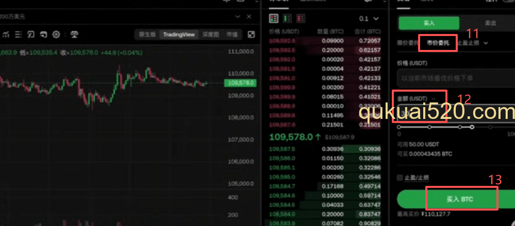This screenshot has width=515, height=226.
Task: Click bid price 109,585.1 row
Action: [x=325, y=167]
